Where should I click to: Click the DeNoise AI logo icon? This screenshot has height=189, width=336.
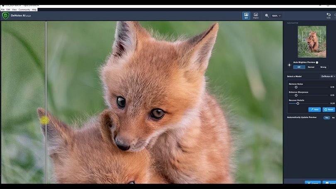pos(5,15)
